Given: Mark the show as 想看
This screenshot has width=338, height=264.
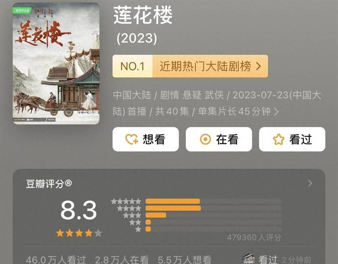Looking at the screenshot, I should tap(145, 139).
